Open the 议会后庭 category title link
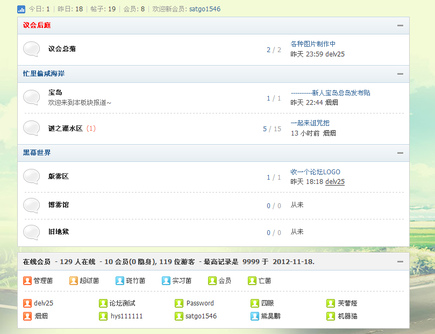This screenshot has width=435, height=334. point(37,25)
